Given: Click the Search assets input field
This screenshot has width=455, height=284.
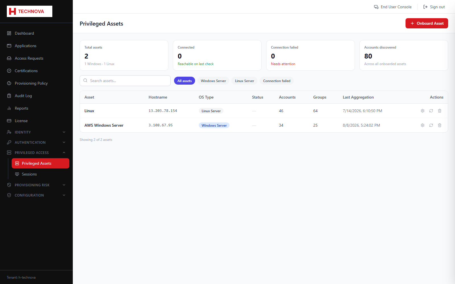Looking at the screenshot, I should pos(125,81).
